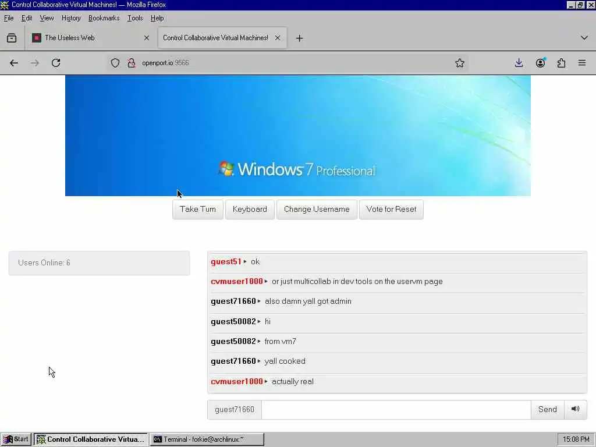Image resolution: width=596 pixels, height=447 pixels.
Task: Close the Control Collaborative Virtual Machines tab
Action: pos(278,38)
